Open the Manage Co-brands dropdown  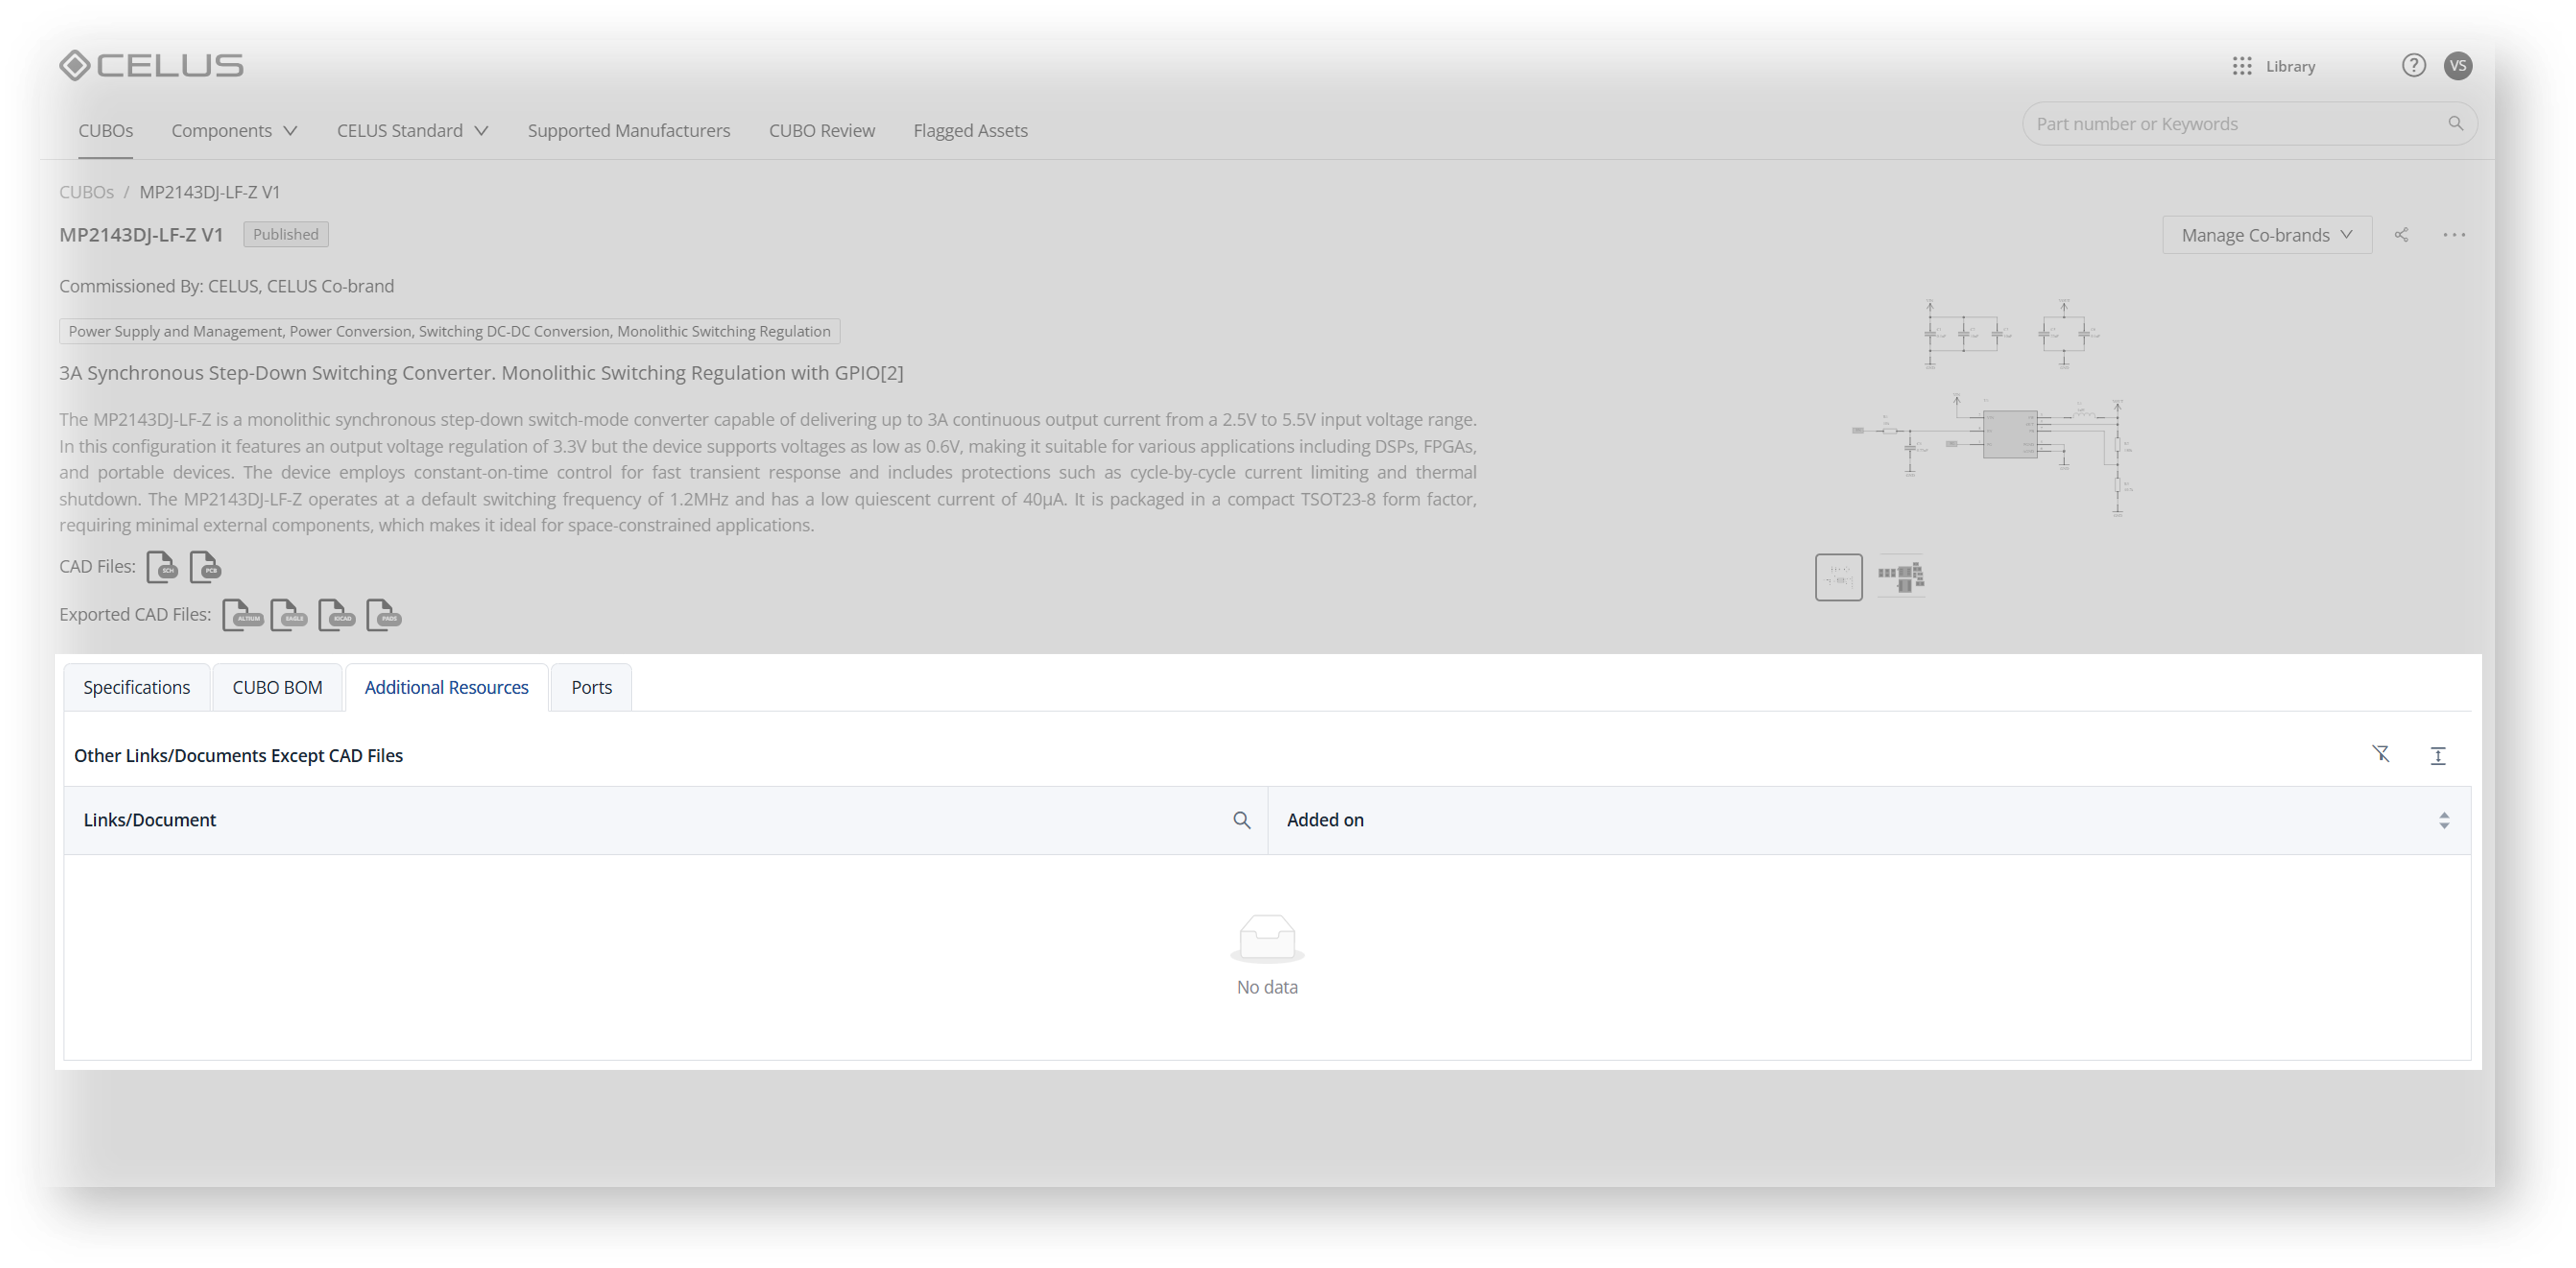(2266, 235)
